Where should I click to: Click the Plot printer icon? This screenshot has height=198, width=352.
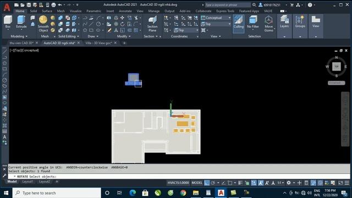tap(53, 5)
